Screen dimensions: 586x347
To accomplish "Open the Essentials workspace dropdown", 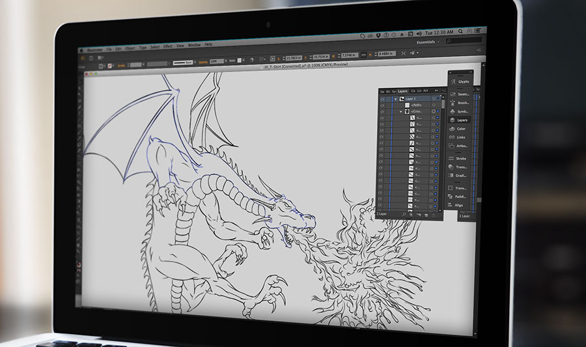I will tap(428, 42).
